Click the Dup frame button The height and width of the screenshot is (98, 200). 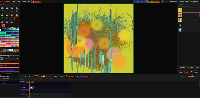tap(197, 68)
